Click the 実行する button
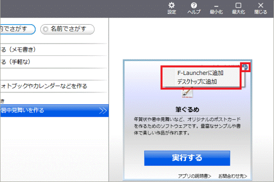The width and height of the screenshot is (274, 182). click(x=187, y=158)
